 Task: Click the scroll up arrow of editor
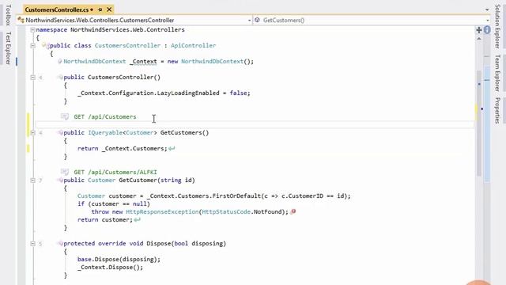tap(479, 39)
